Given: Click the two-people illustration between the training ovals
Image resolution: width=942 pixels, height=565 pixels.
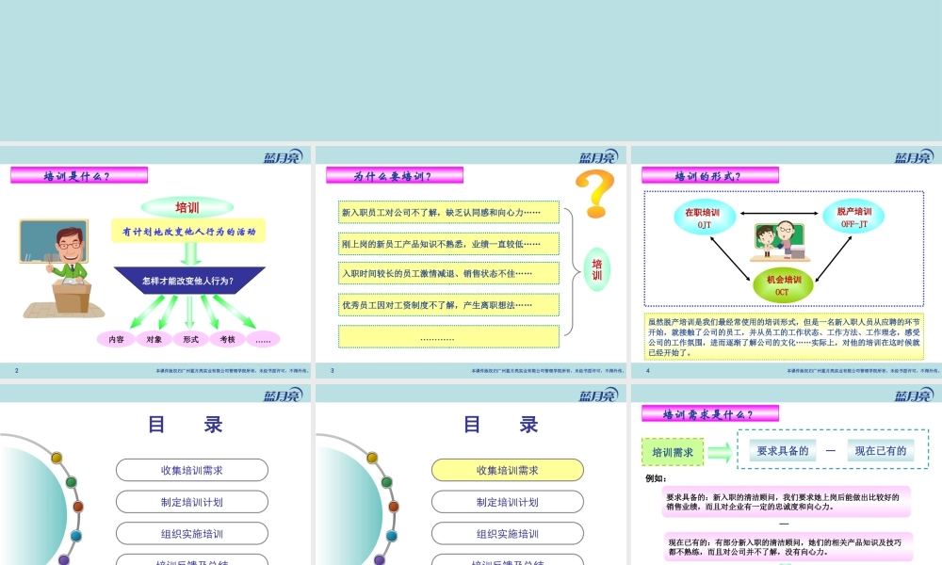Looking at the screenshot, I should pos(780,241).
